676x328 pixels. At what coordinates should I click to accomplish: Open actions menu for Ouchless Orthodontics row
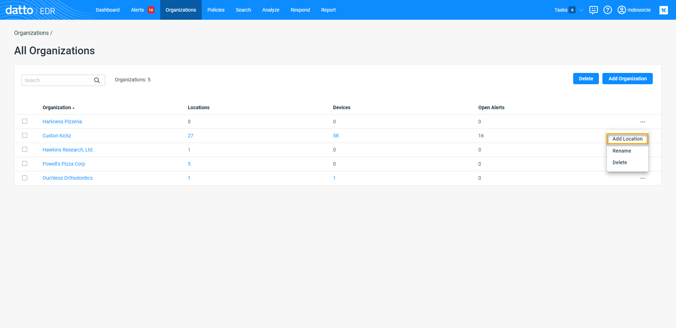click(643, 178)
